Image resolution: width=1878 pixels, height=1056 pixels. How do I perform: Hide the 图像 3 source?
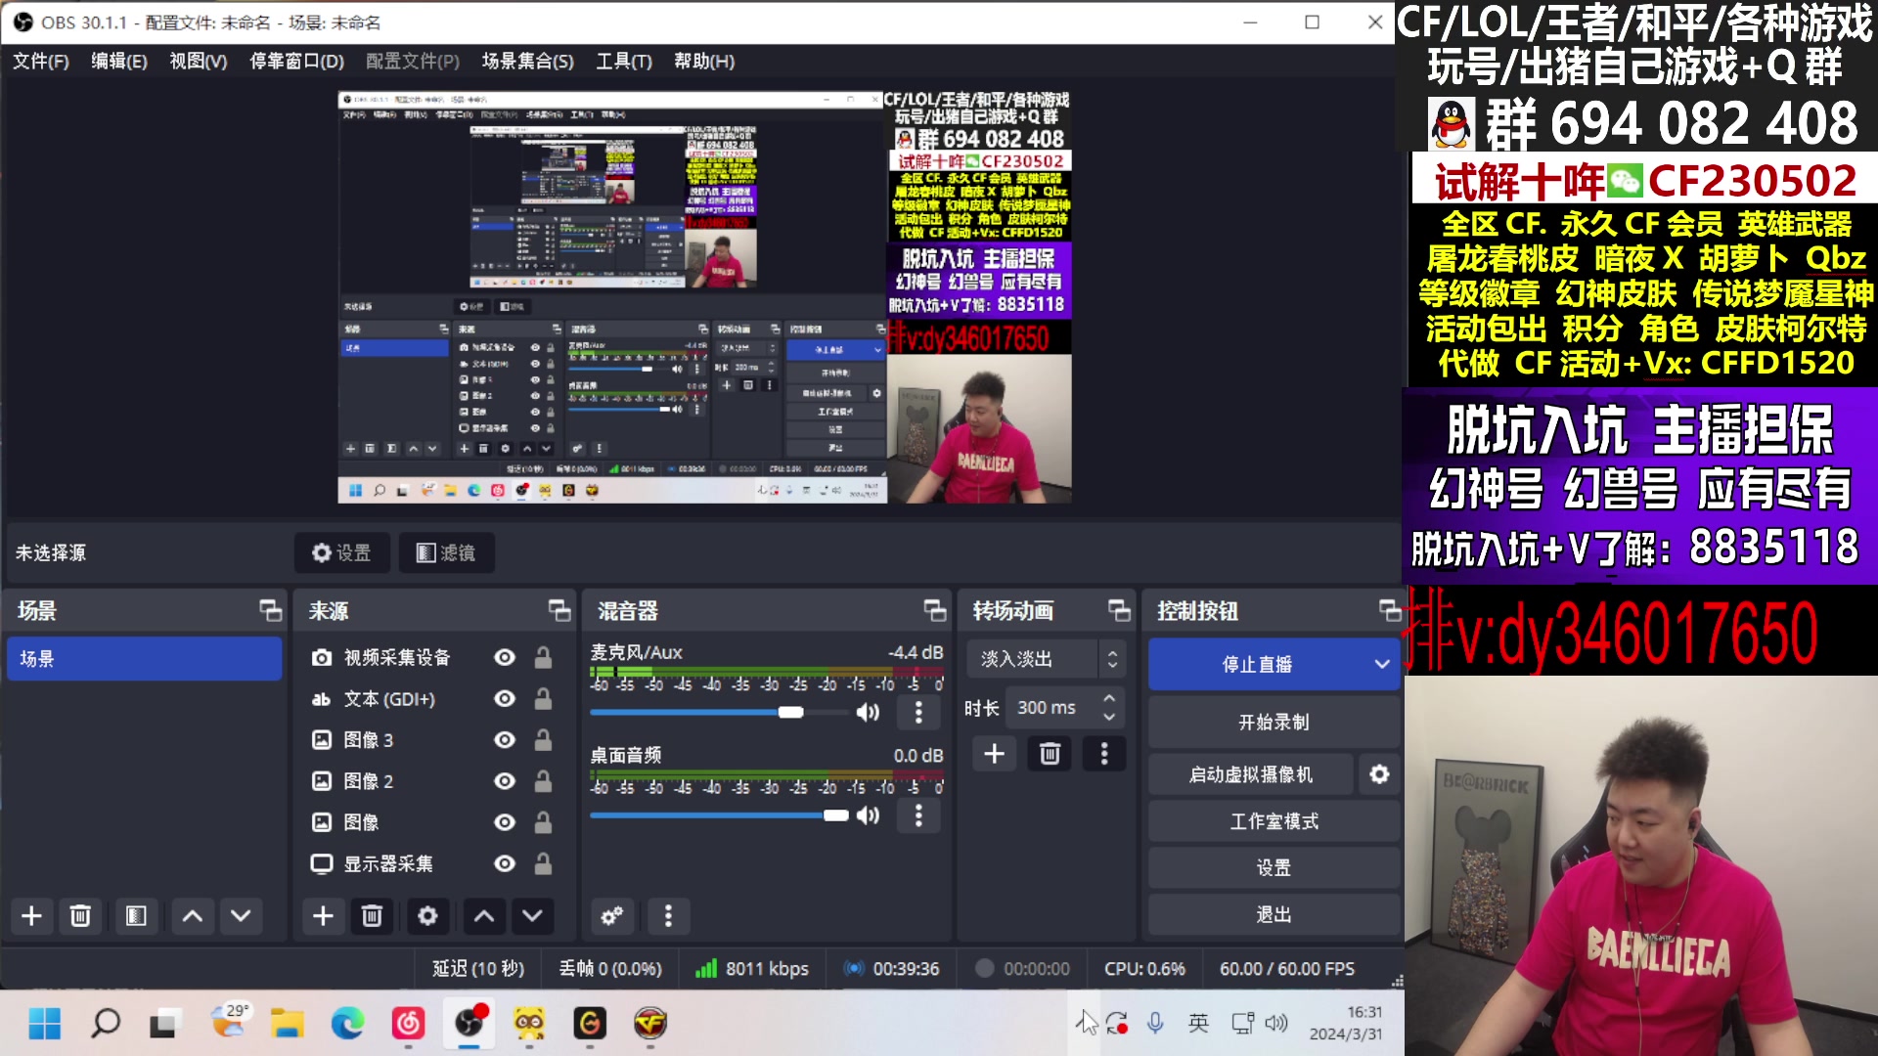(505, 740)
